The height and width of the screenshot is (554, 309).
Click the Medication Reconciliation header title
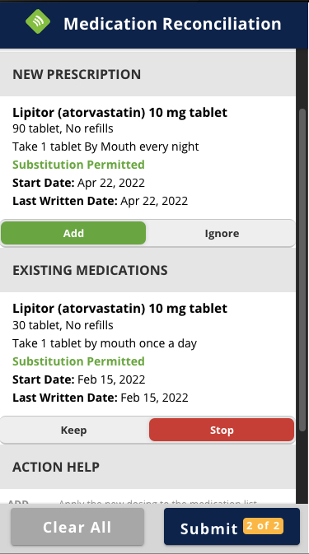point(172,24)
